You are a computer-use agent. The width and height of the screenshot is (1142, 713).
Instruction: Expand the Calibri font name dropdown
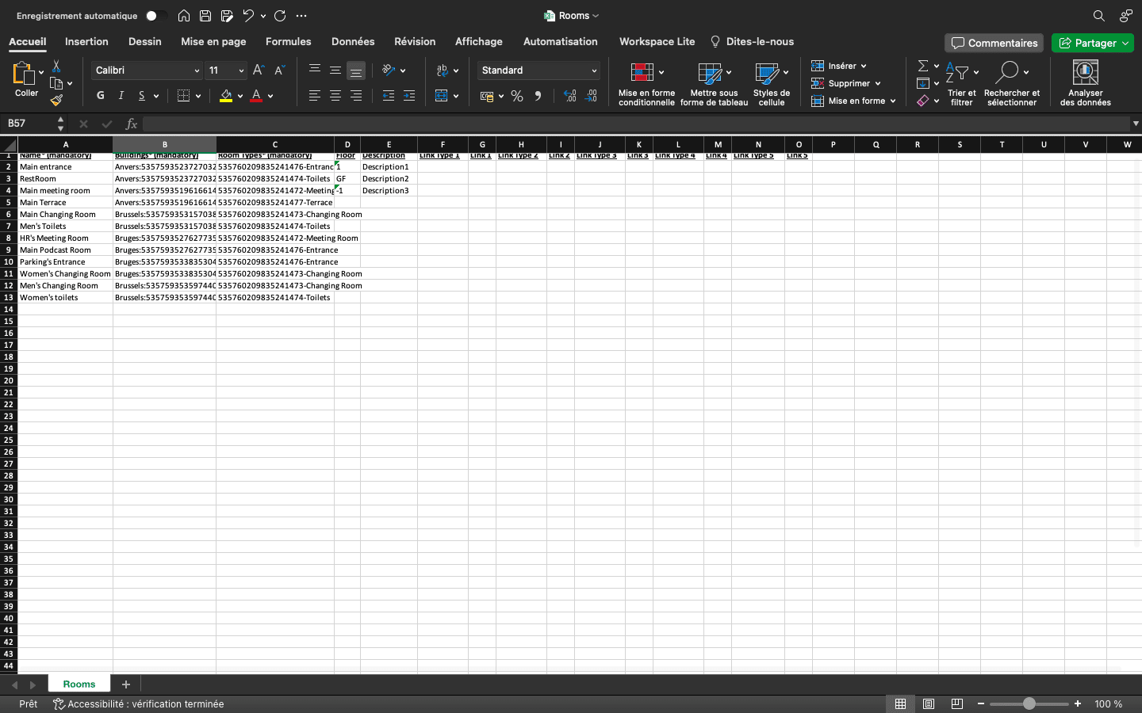coord(197,71)
